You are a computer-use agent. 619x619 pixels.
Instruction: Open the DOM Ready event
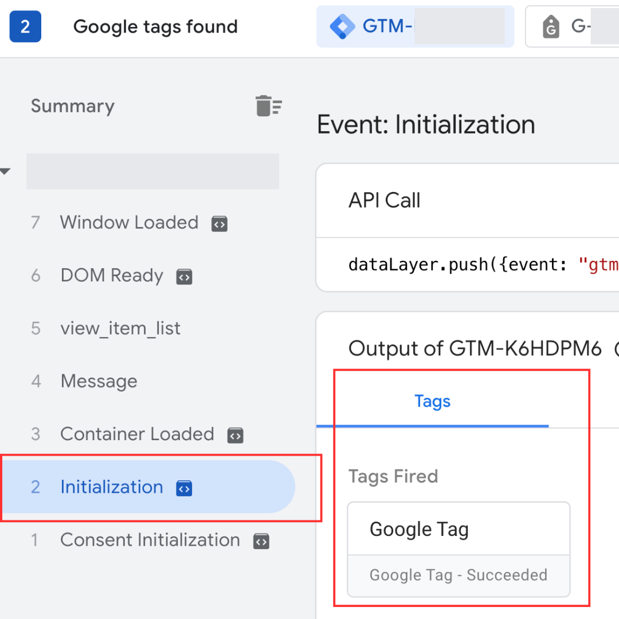coord(112,276)
